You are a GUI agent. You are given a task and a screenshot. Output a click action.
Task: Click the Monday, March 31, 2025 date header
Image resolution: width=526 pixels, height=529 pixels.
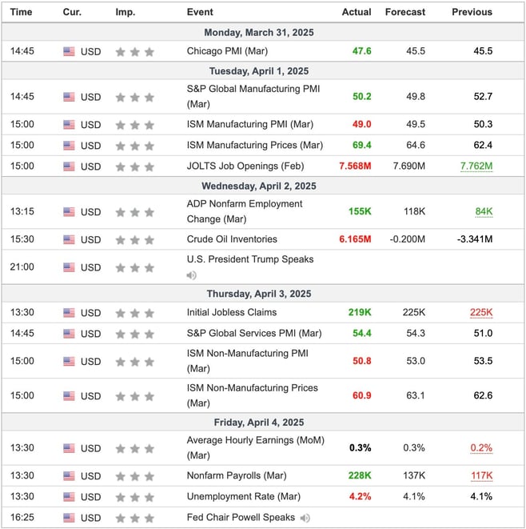pos(259,32)
